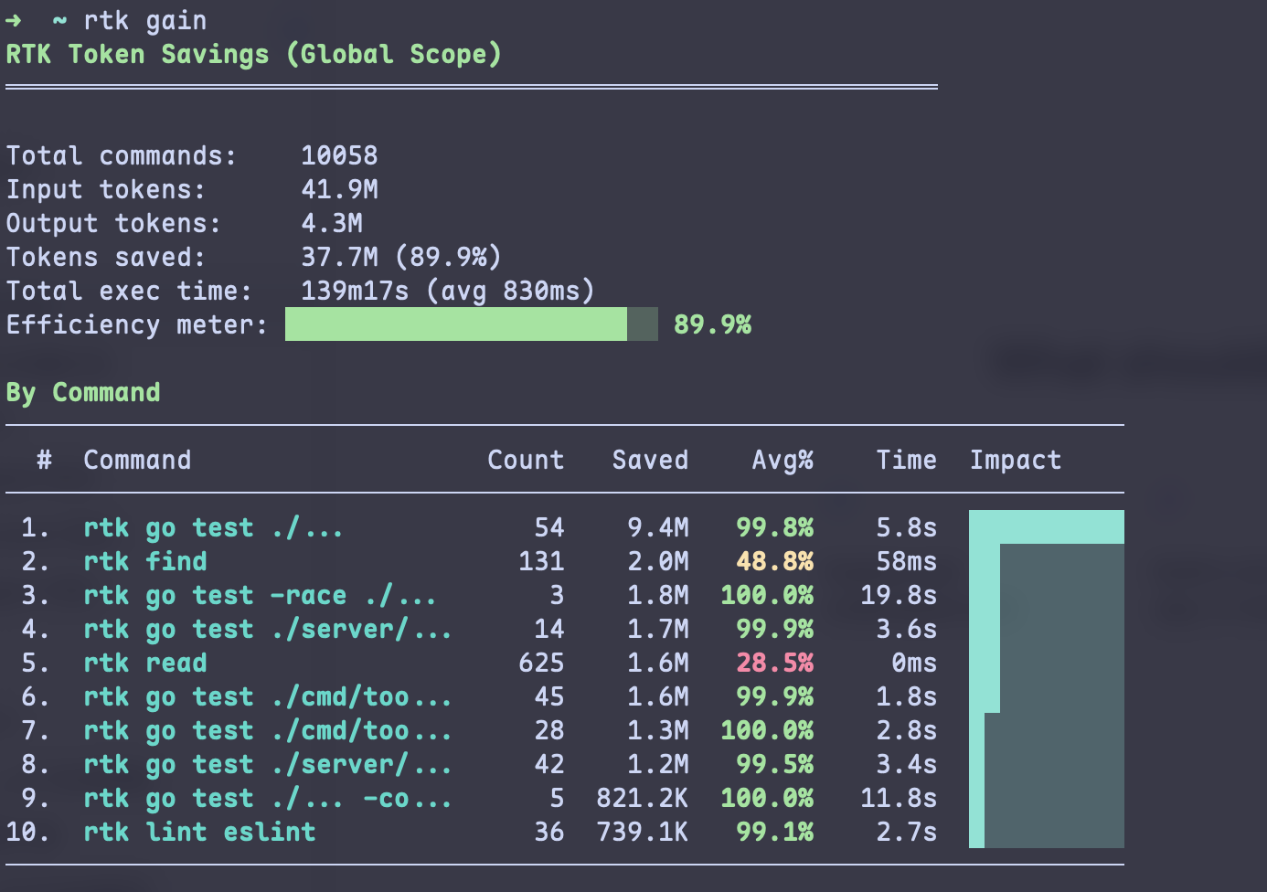This screenshot has height=892, width=1267.
Task: Click the yellow 48.8% average value
Action: pyautogui.click(x=775, y=561)
